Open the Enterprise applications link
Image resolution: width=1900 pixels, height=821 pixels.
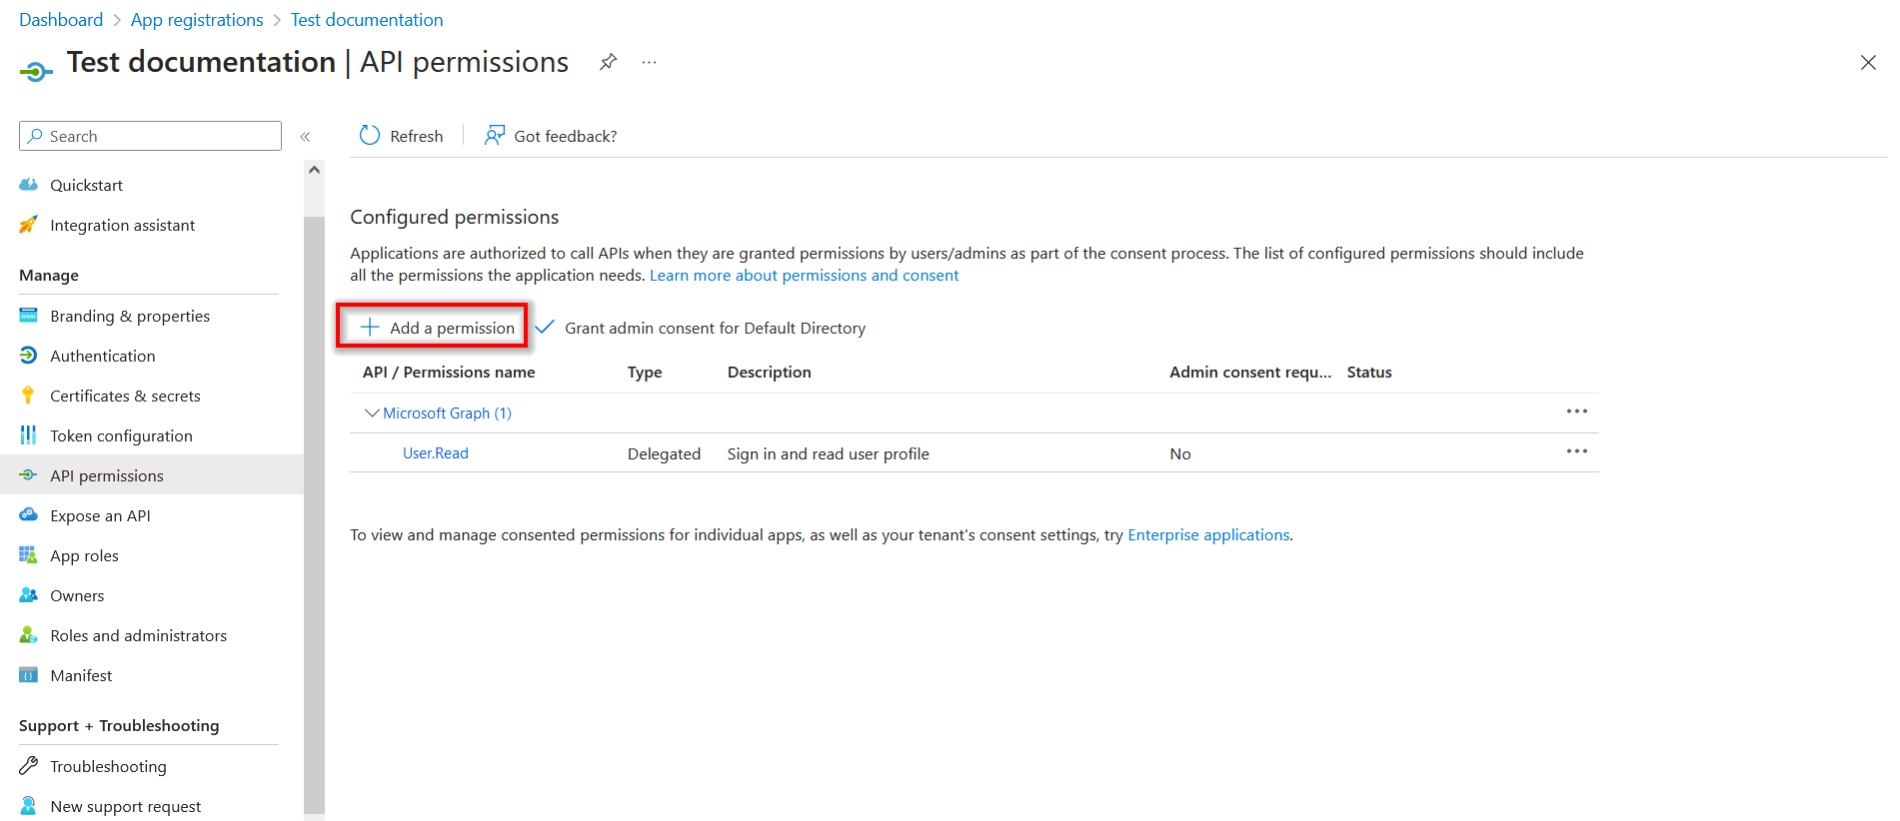coord(1208,535)
